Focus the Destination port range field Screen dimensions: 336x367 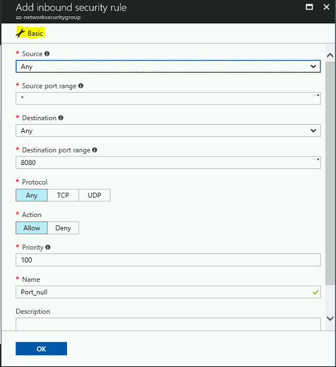click(x=168, y=162)
